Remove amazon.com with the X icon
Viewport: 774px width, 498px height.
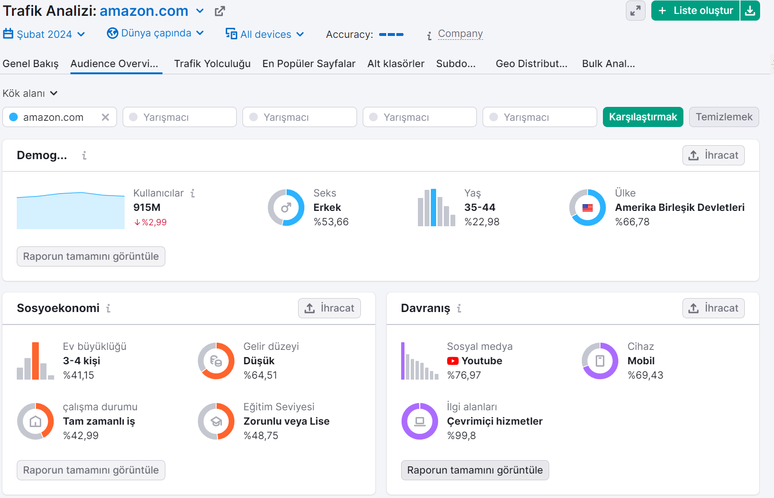[105, 117]
